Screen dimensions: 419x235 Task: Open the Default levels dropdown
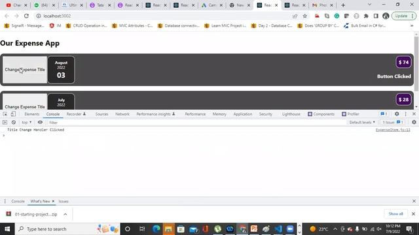pos(362,122)
